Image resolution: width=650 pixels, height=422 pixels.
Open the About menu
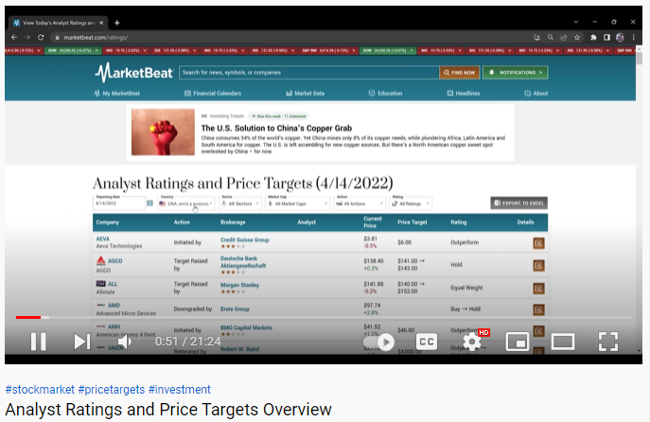coord(536,94)
